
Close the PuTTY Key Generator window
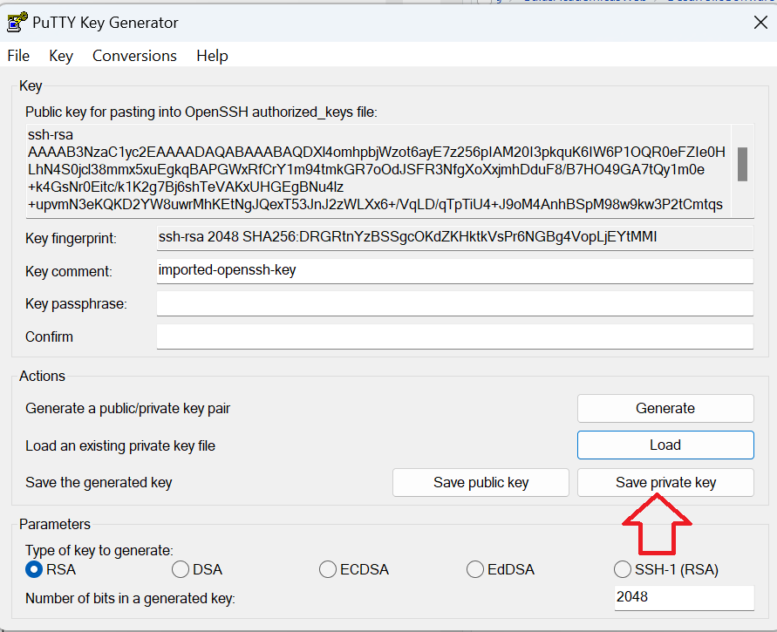[760, 23]
